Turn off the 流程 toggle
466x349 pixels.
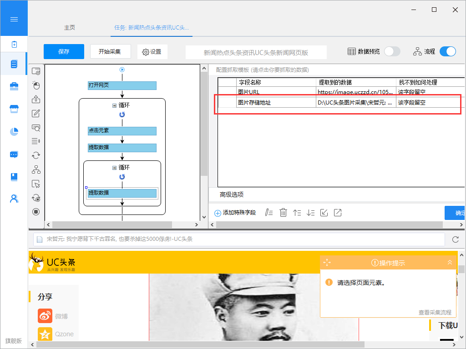pyautogui.click(x=447, y=51)
